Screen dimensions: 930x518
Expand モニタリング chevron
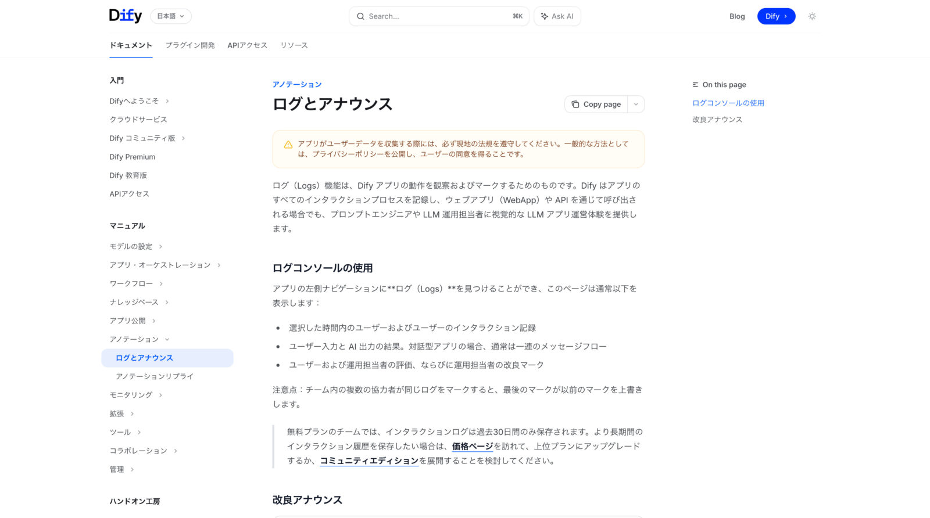pos(160,395)
